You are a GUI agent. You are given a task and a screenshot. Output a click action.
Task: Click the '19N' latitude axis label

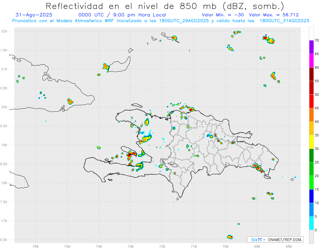pos(5,145)
